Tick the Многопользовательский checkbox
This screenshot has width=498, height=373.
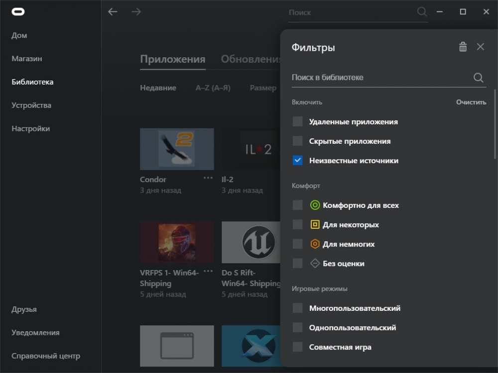tap(298, 308)
